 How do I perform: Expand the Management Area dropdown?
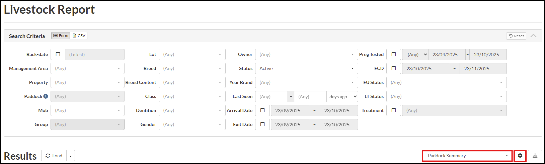pos(87,68)
